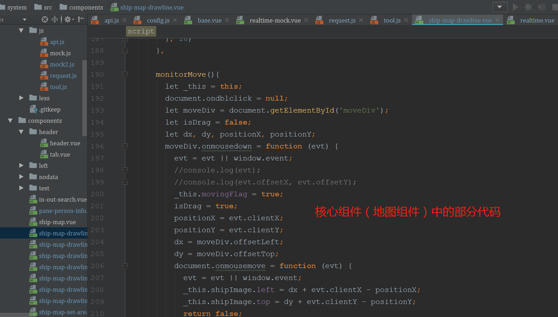Collapse the header folder
The width and height of the screenshot is (558, 317).
click(x=21, y=132)
